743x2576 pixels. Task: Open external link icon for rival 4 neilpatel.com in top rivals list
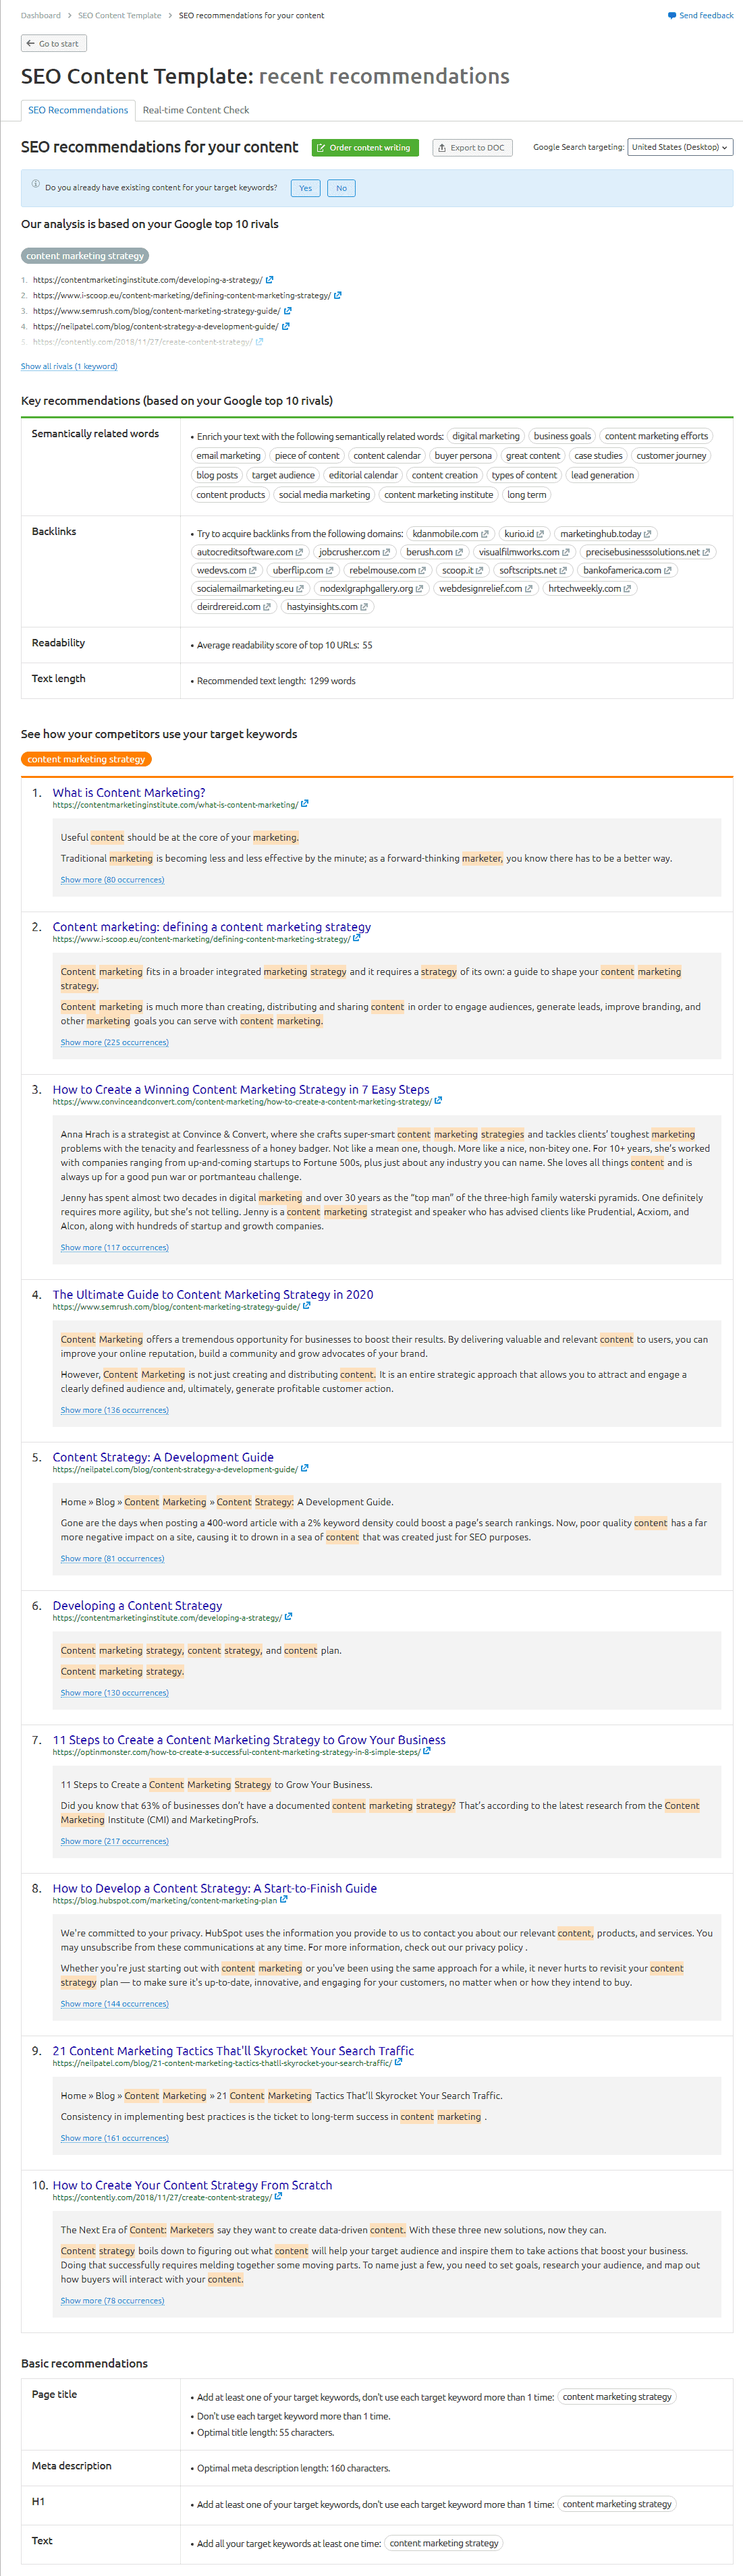coord(285,326)
